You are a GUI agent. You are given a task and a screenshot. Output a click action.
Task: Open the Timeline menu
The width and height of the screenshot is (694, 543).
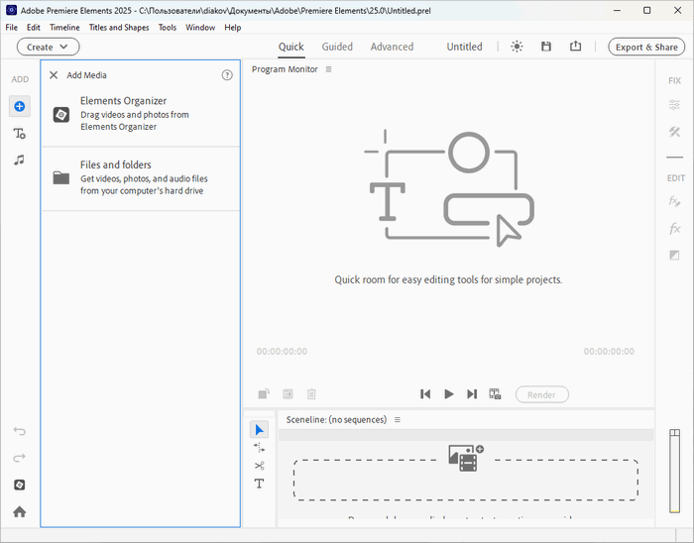(x=64, y=28)
